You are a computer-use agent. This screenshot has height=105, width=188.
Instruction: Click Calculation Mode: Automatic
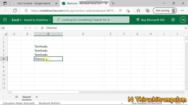pos(19,103)
